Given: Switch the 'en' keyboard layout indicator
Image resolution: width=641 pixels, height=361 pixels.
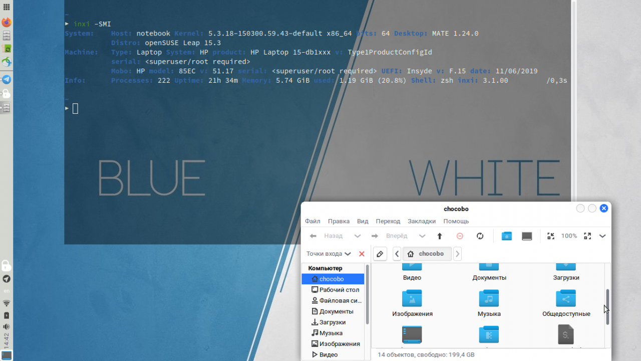Looking at the screenshot, I should (x=7, y=291).
